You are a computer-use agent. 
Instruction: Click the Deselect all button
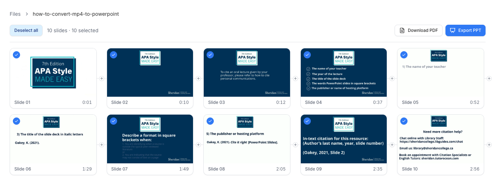tap(26, 30)
